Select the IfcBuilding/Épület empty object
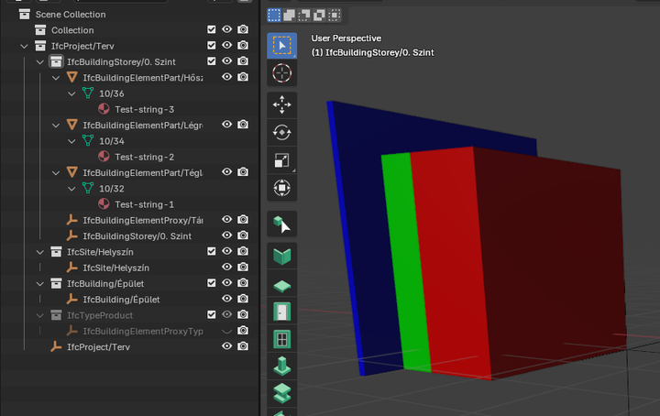Image resolution: width=660 pixels, height=416 pixels. tap(121, 300)
